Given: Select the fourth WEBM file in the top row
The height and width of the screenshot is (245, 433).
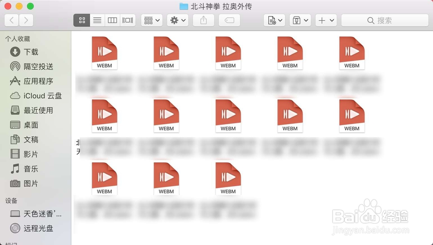Looking at the screenshot, I should [x=290, y=53].
